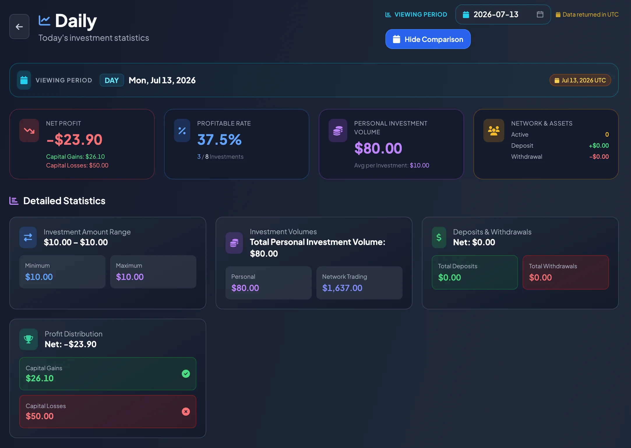Click the Minimum $10.00 tile
Image resolution: width=631 pixels, height=448 pixels.
tap(62, 272)
